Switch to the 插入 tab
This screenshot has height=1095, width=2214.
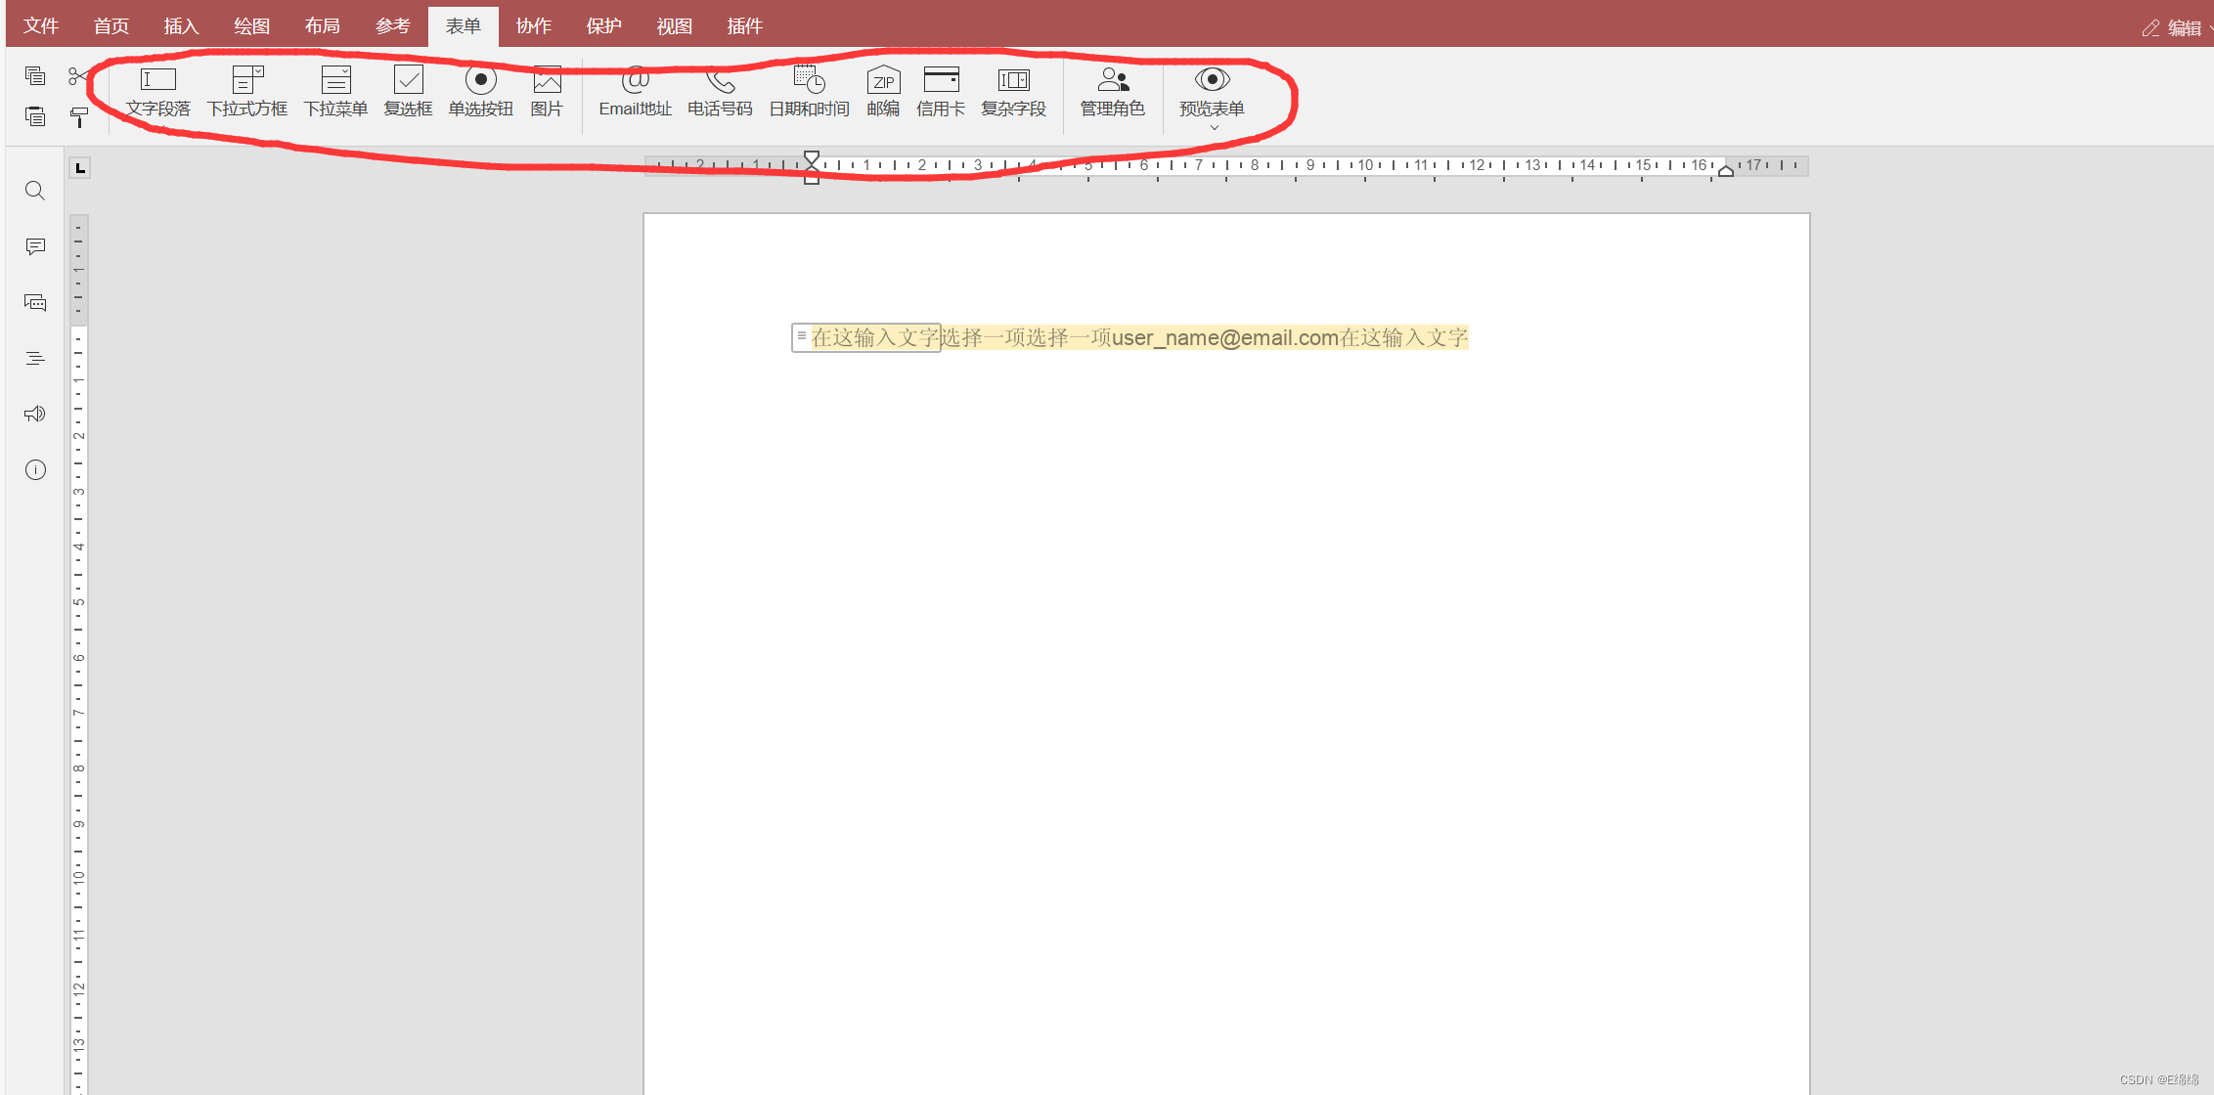[x=181, y=26]
